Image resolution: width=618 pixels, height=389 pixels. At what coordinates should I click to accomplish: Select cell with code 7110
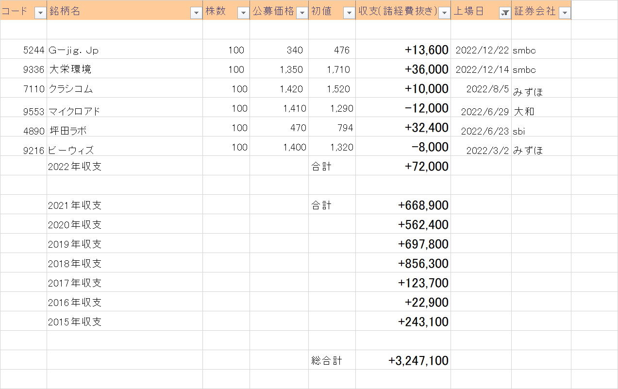(x=23, y=88)
